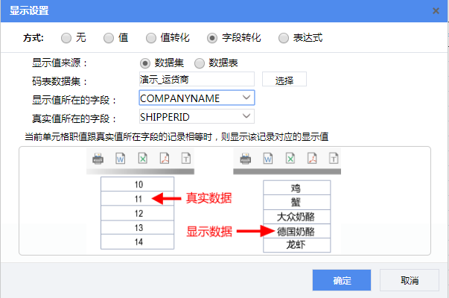Click the 德国奶酪 cell in the preview
Screen dimensions: 449x298
pyautogui.click(x=296, y=231)
